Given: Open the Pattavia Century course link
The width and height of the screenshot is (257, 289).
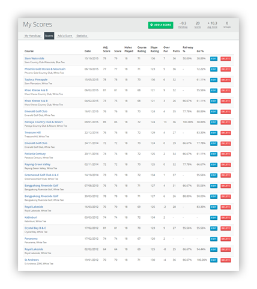Looking at the screenshot, I should tap(35, 154).
